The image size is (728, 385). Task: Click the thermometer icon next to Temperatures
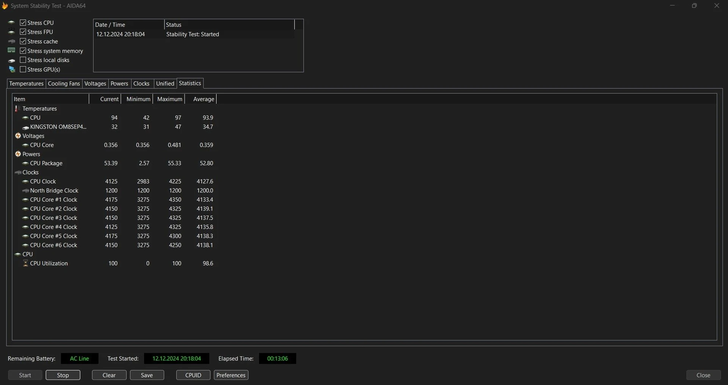click(17, 108)
